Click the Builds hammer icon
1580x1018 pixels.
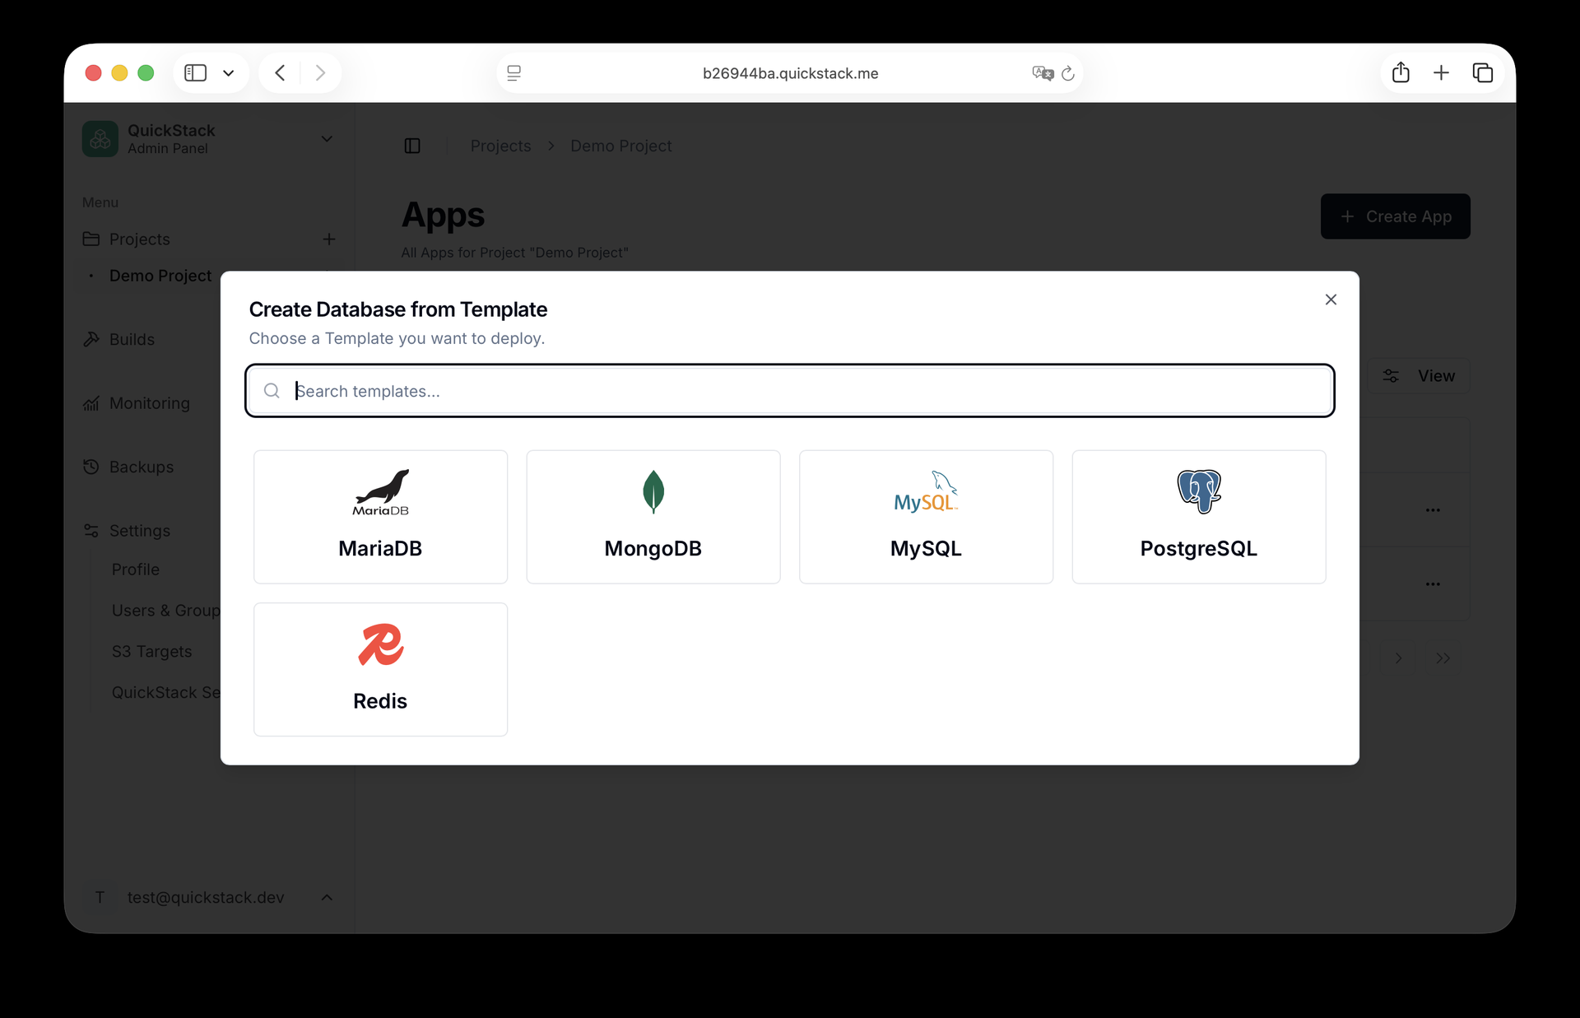point(91,339)
